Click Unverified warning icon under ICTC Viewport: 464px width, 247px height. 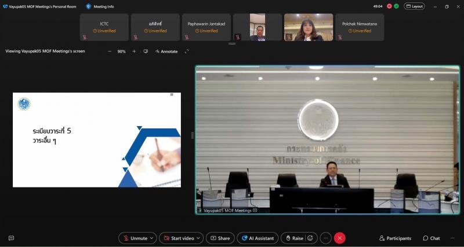click(x=95, y=31)
